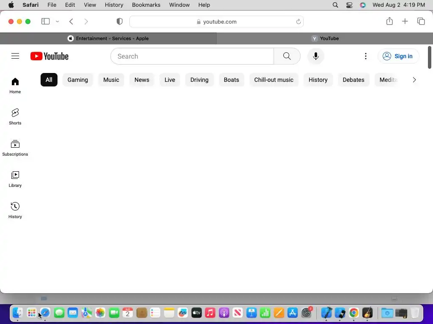The width and height of the screenshot is (433, 324).
Task: Filter by Driving chip
Action: click(x=200, y=80)
